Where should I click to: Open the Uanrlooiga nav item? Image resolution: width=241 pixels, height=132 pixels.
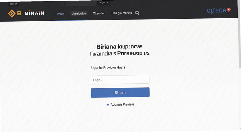point(79,14)
